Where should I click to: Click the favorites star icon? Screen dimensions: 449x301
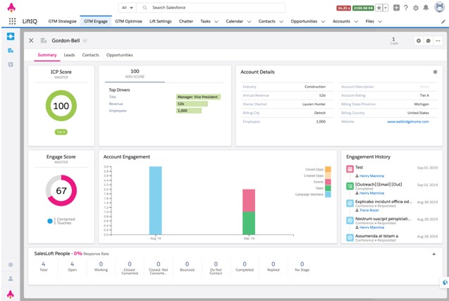[x=379, y=8]
